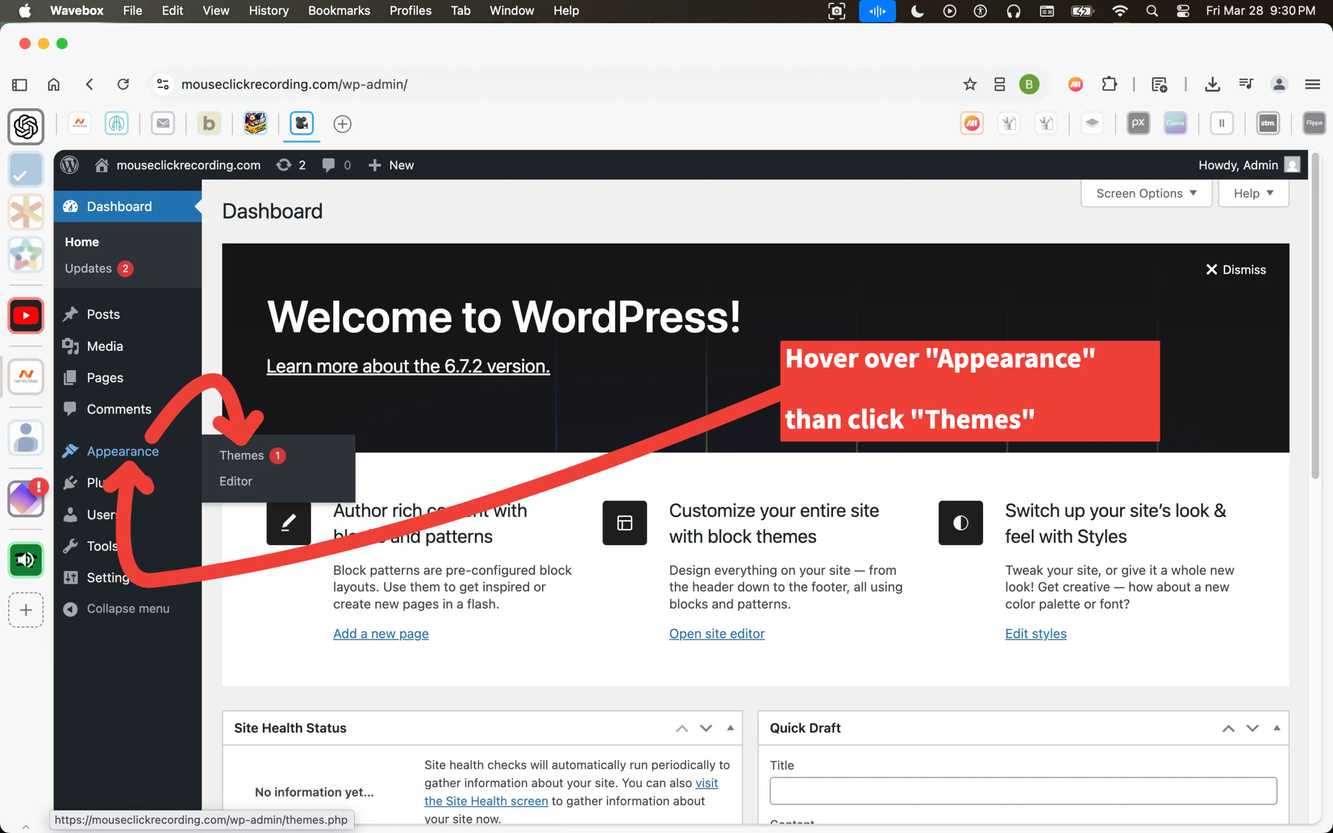Reload the page with the refresh icon

click(x=123, y=84)
